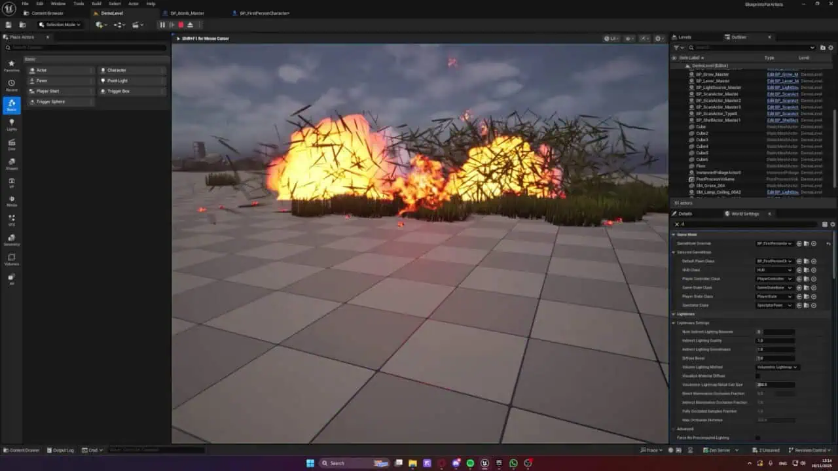The image size is (838, 471).
Task: Pause the running play session
Action: click(162, 25)
